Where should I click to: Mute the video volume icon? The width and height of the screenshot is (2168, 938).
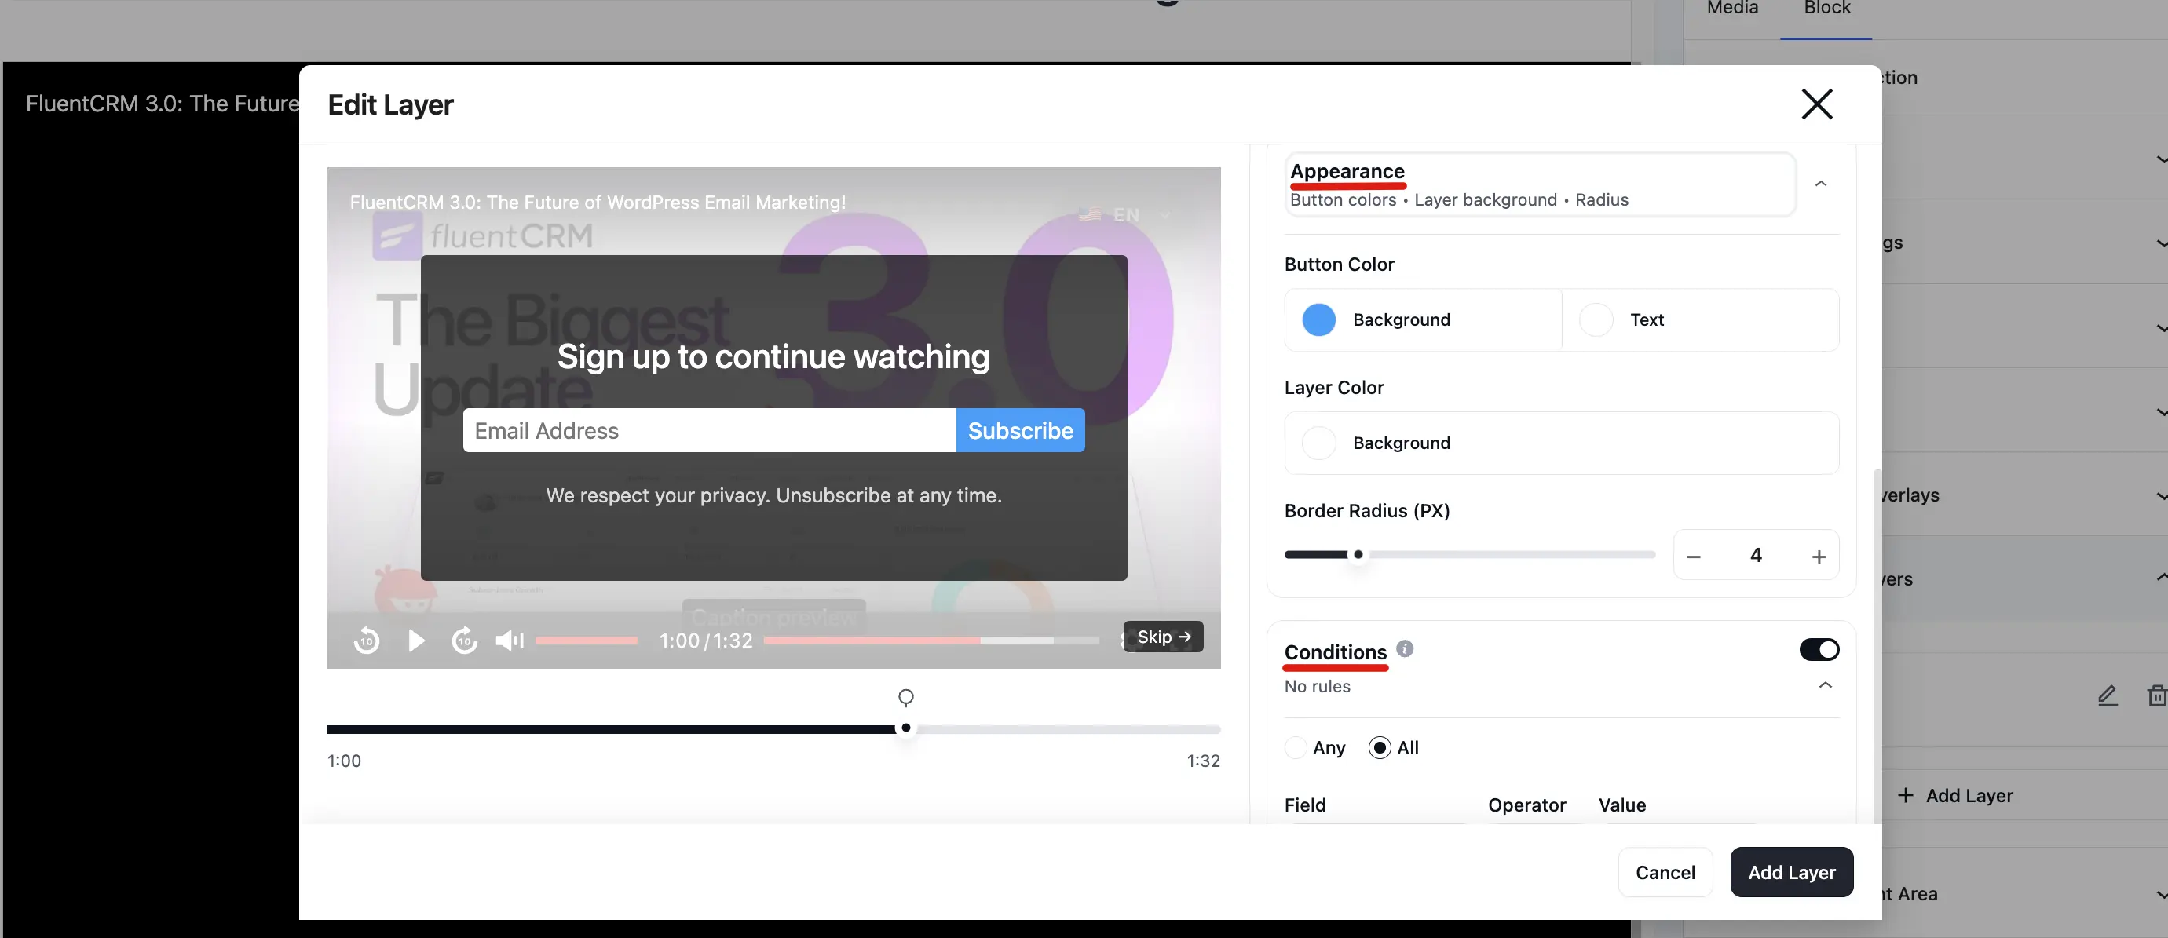(509, 641)
